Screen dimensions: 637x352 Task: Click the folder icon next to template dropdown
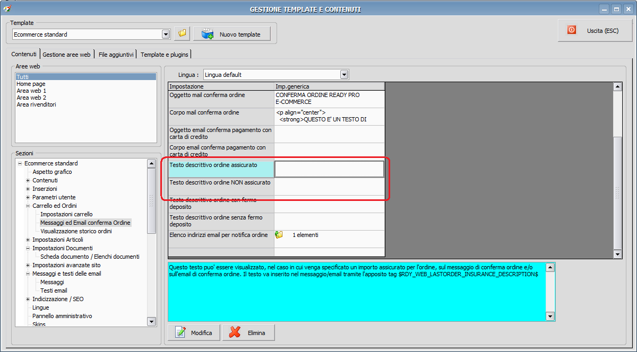pyautogui.click(x=182, y=34)
